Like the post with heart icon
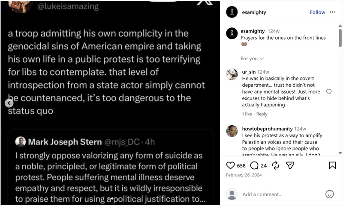 (230, 165)
